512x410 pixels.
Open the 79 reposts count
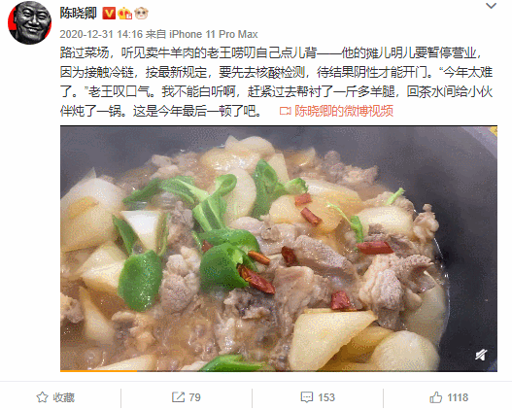click(x=194, y=397)
